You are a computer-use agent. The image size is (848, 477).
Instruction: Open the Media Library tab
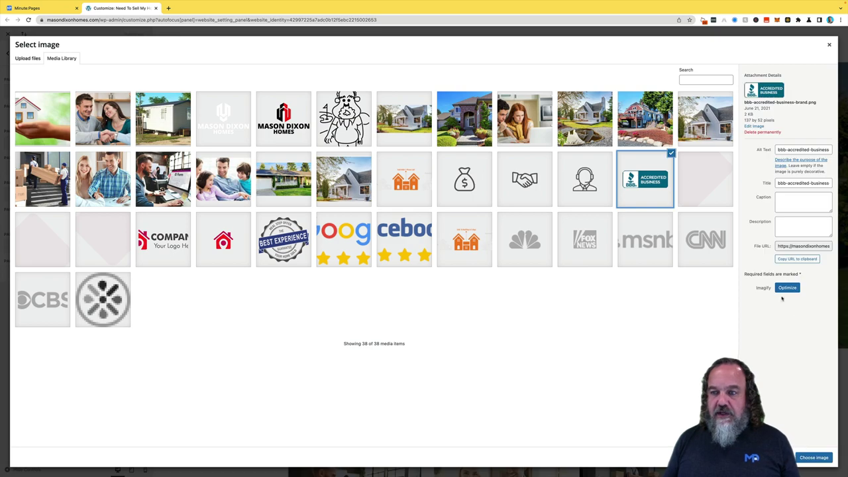click(x=62, y=58)
